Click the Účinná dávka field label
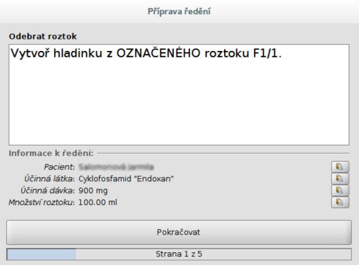The height and width of the screenshot is (265, 359). (47, 190)
